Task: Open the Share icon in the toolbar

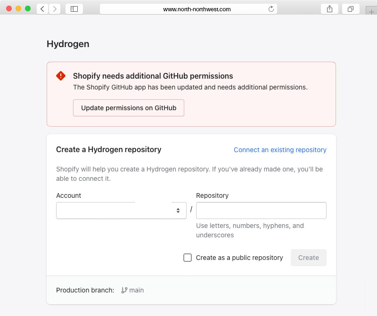Action: pos(329,9)
